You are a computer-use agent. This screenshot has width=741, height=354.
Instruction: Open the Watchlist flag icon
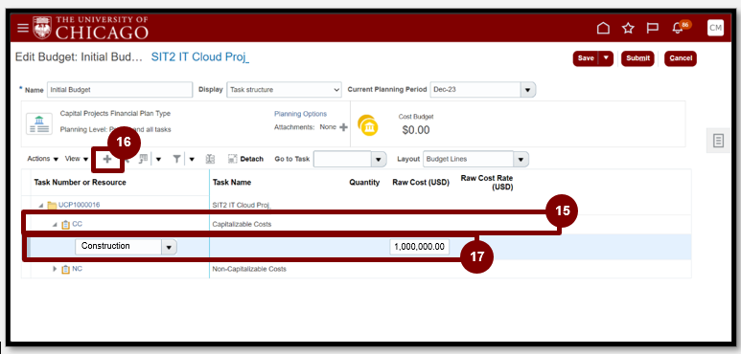point(653,29)
